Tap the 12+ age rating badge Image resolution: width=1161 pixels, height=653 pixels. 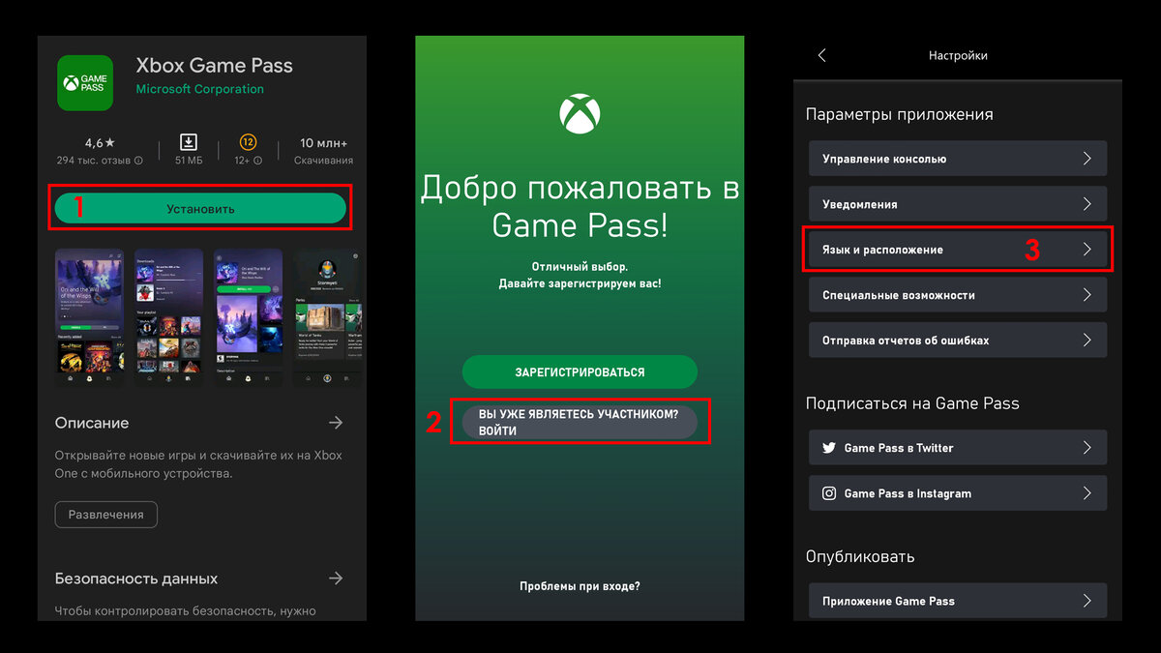tap(248, 142)
